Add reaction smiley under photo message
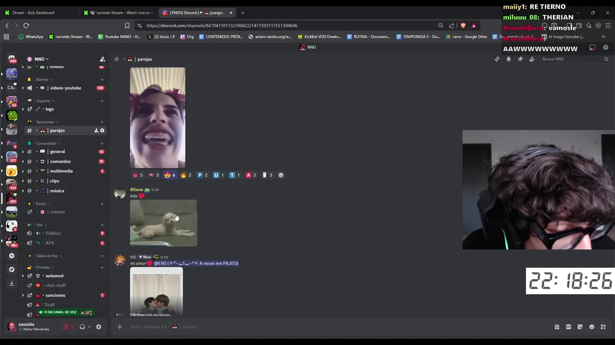The height and width of the screenshot is (345, 615). point(281,175)
